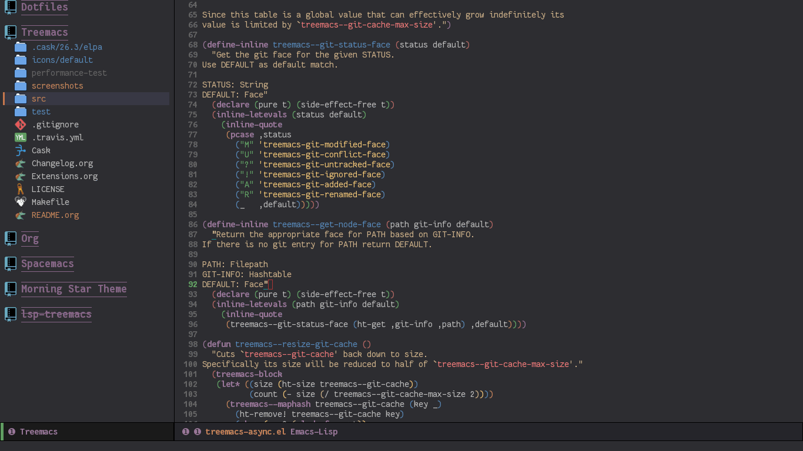Image resolution: width=803 pixels, height=451 pixels.
Task: Click the folder icon beside icons/default
Action: 20,60
